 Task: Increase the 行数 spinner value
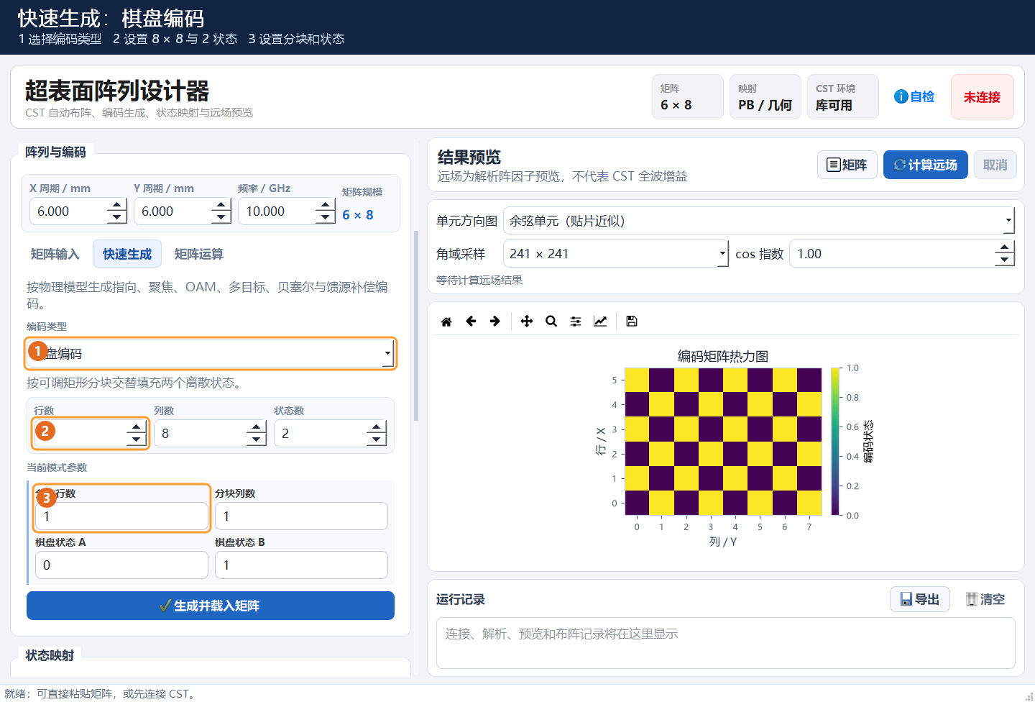point(136,427)
